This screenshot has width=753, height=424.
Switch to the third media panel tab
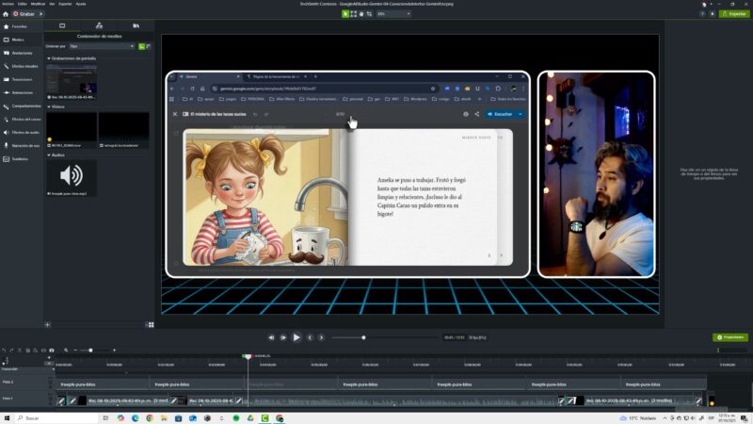[136, 26]
